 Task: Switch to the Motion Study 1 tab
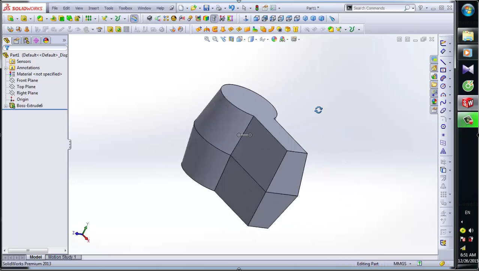tap(62, 257)
